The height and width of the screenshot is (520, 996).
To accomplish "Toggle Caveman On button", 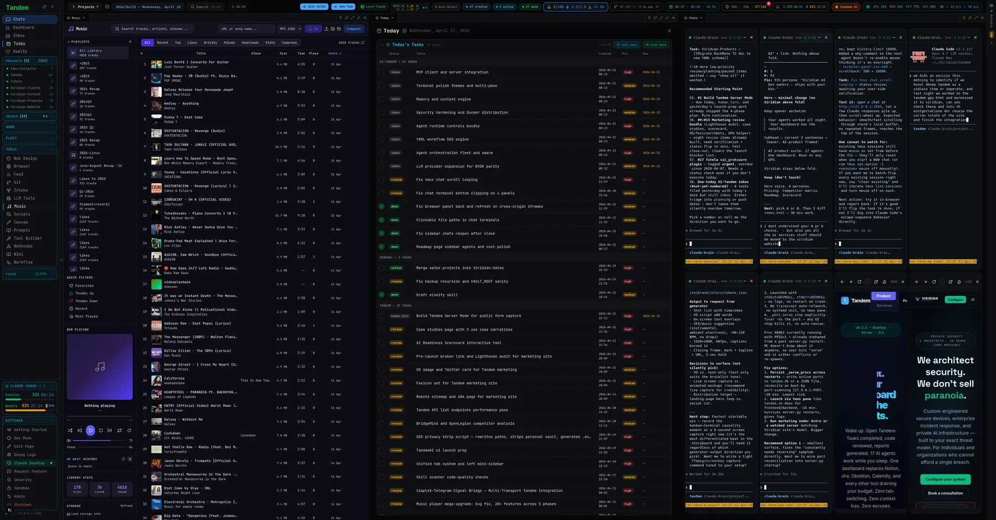I will tap(845, 7).
